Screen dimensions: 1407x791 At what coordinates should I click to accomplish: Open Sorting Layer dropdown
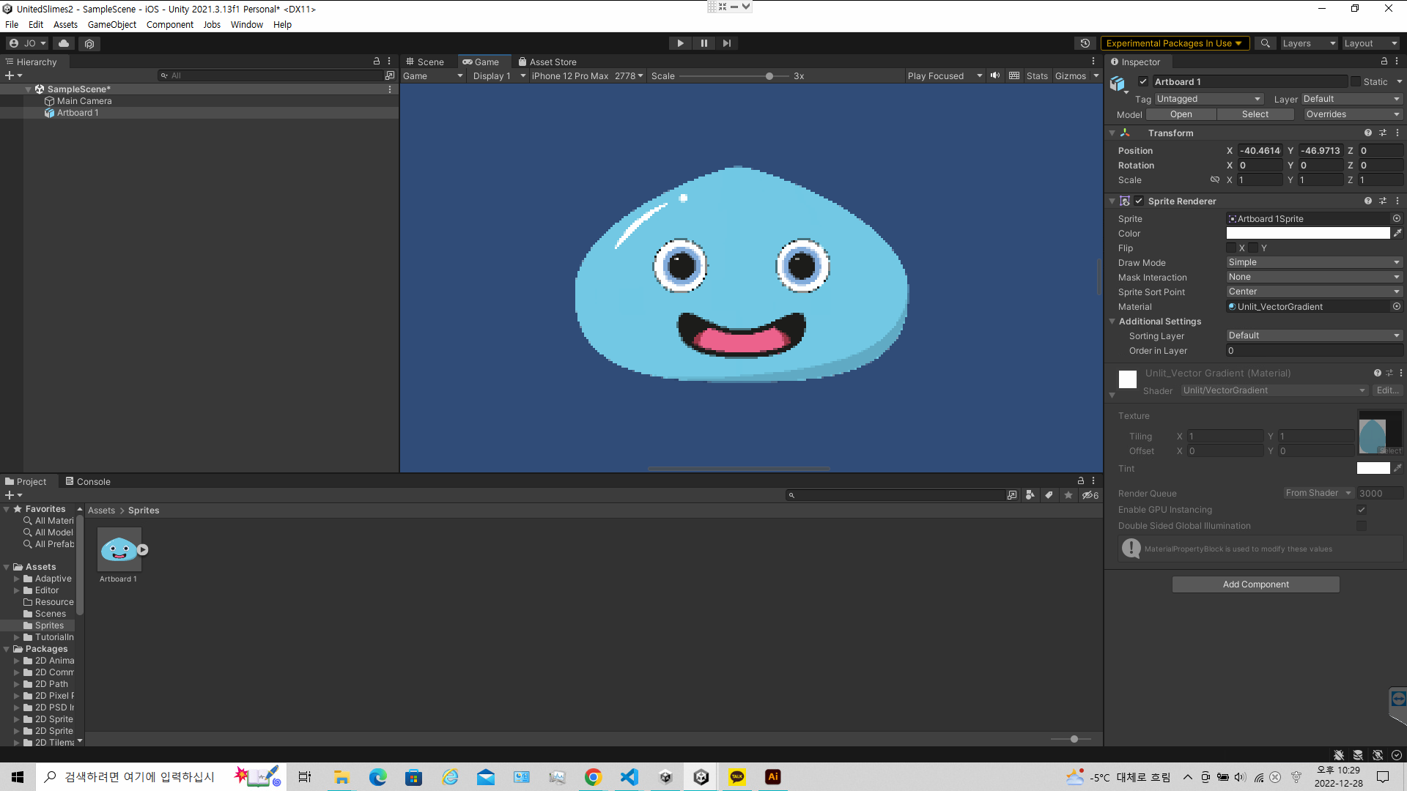[x=1315, y=335]
